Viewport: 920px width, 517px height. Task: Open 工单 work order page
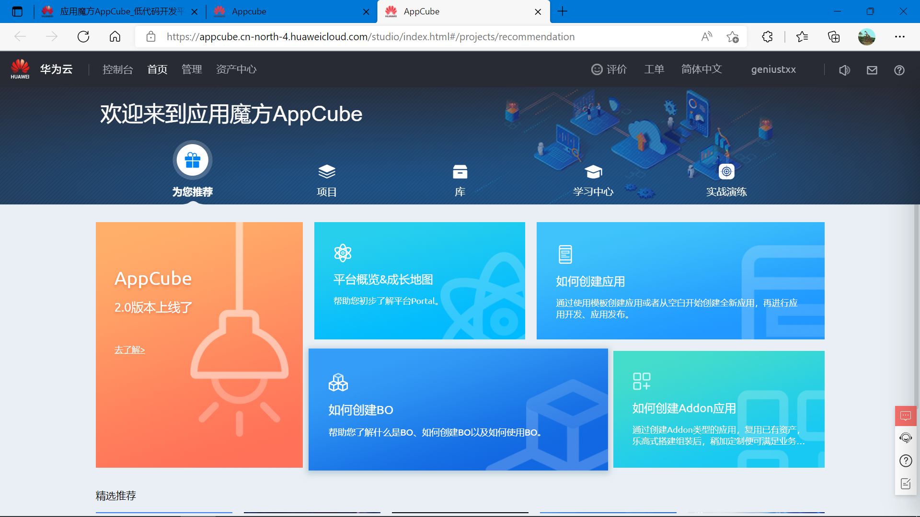654,69
